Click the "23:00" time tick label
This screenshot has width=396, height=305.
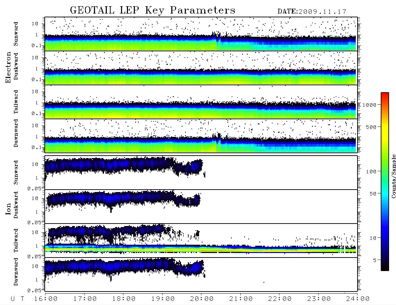(319, 299)
